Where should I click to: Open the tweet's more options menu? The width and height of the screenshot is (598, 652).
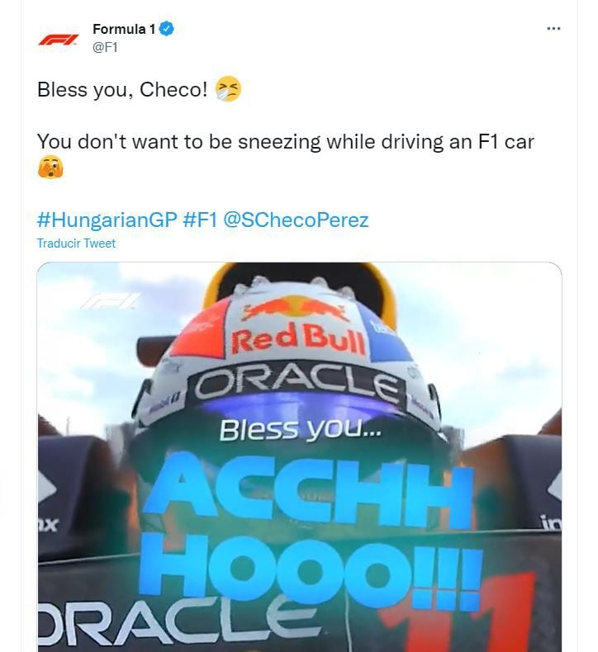[x=553, y=29]
